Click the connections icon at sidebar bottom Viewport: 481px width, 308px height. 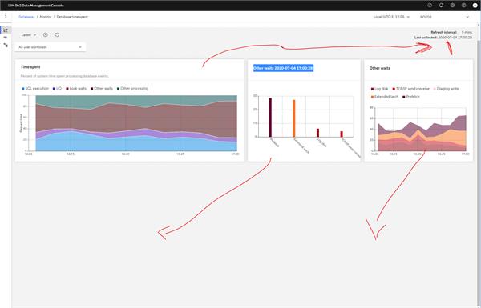pyautogui.click(x=6, y=45)
